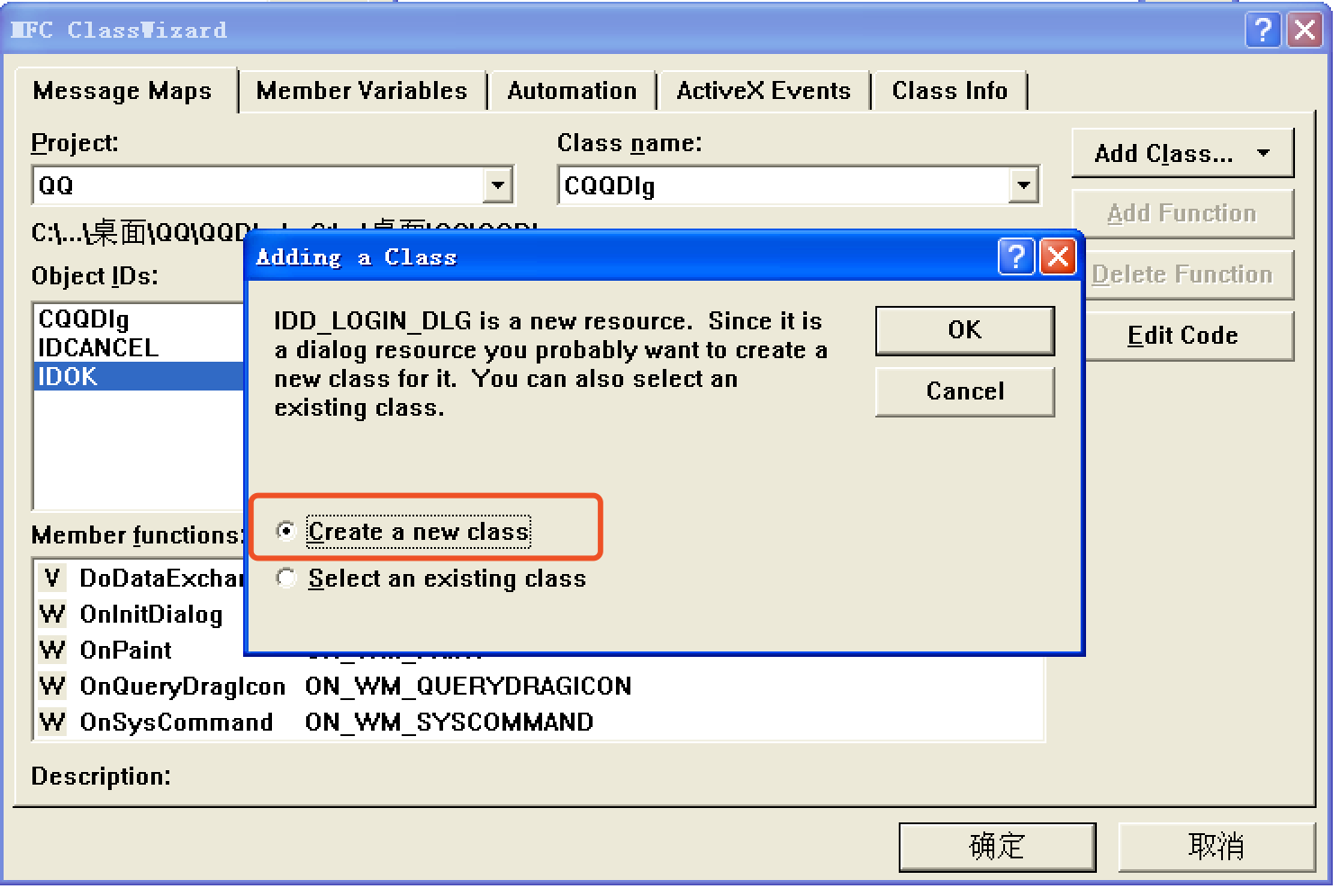Open the Class name dropdown list
The height and width of the screenshot is (889, 1340).
click(1024, 185)
